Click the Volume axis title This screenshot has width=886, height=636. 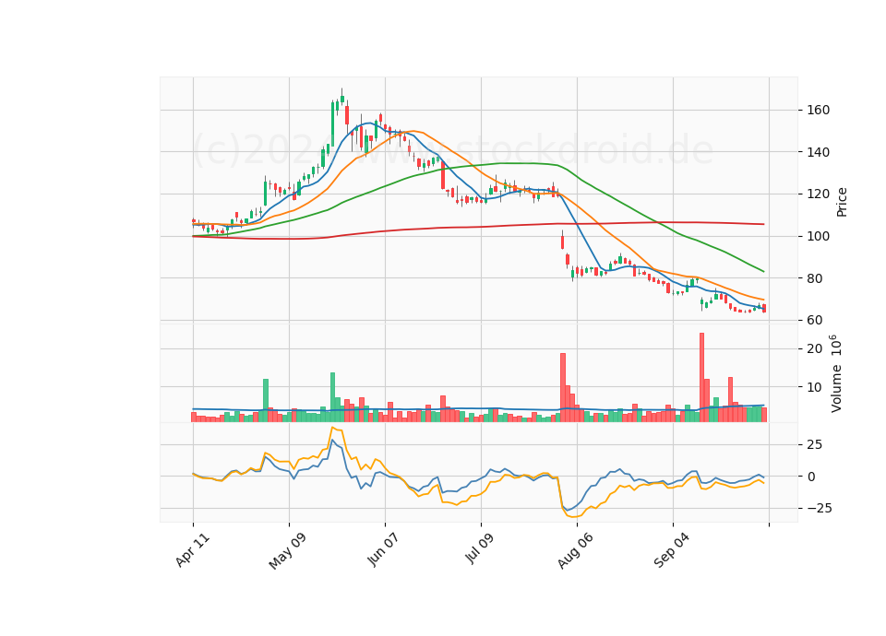coord(836,373)
